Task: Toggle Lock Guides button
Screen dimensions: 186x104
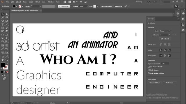Action: coord(165,50)
